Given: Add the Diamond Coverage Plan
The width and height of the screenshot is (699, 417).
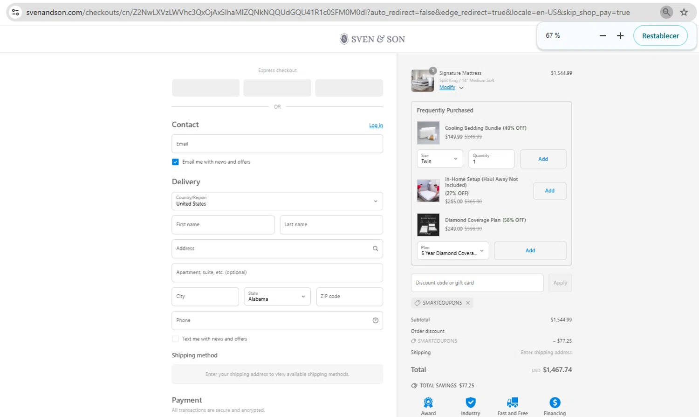Looking at the screenshot, I should tap(530, 251).
